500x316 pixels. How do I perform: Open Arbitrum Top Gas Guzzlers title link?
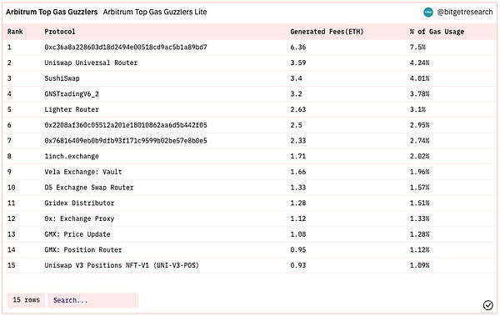[52, 13]
